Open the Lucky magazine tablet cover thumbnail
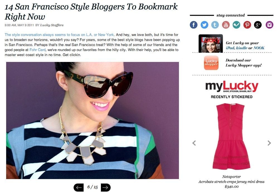The height and width of the screenshot is (193, 279). click(x=211, y=43)
